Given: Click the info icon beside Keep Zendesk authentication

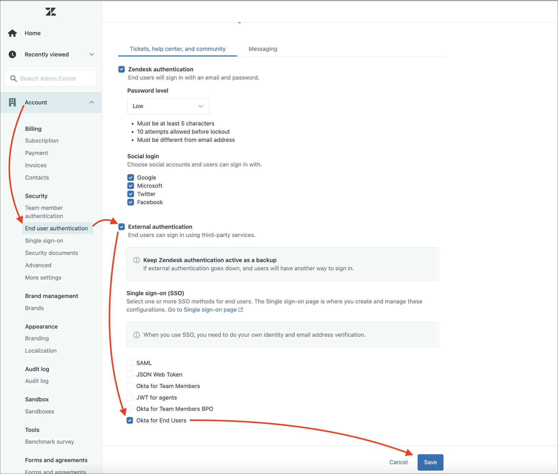Looking at the screenshot, I should [137, 260].
